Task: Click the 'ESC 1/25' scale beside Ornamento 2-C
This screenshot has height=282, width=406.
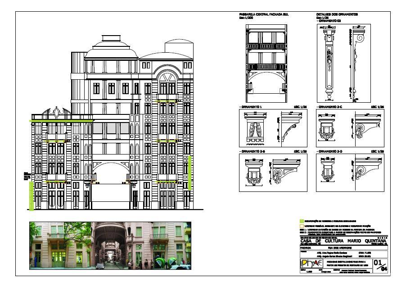Action: 378,107
